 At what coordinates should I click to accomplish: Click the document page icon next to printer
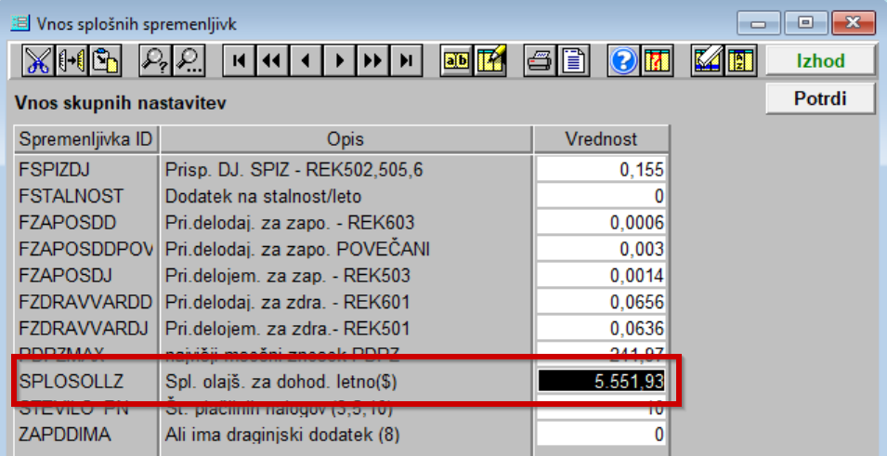coord(574,61)
